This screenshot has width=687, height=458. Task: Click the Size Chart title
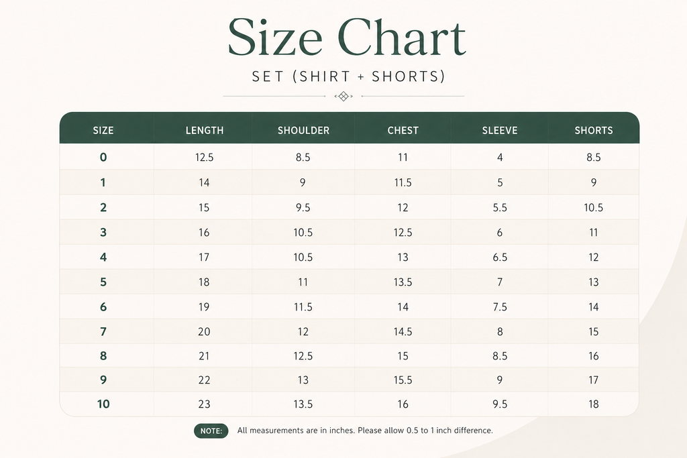click(347, 37)
